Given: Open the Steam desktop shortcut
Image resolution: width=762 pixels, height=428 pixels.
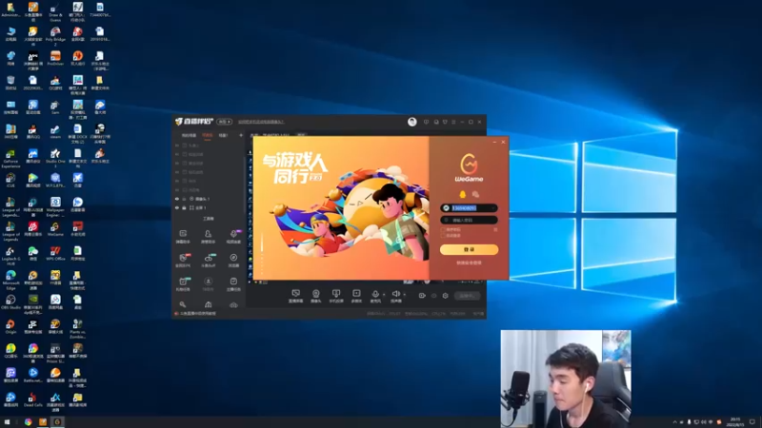Looking at the screenshot, I should [55, 131].
